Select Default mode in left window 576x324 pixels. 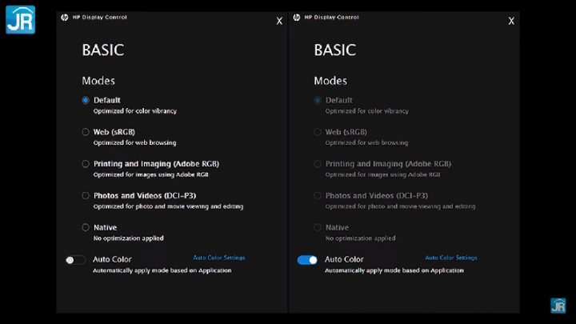click(x=86, y=101)
